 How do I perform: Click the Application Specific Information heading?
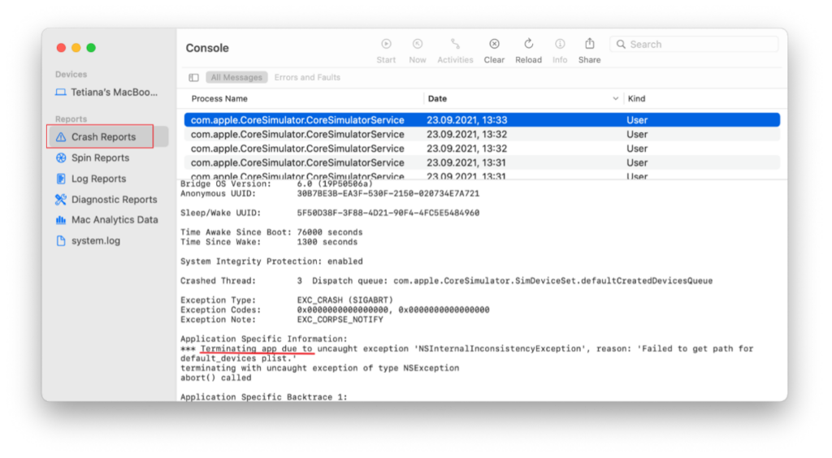(x=264, y=339)
